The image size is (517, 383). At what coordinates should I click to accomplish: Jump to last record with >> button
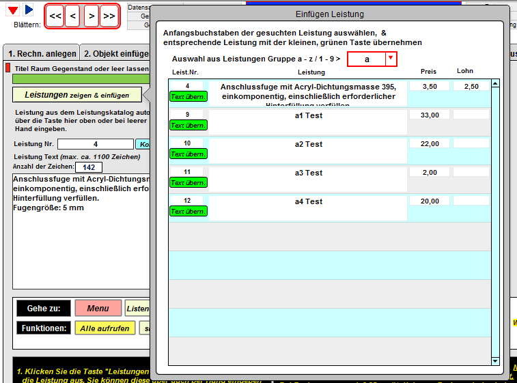point(109,16)
